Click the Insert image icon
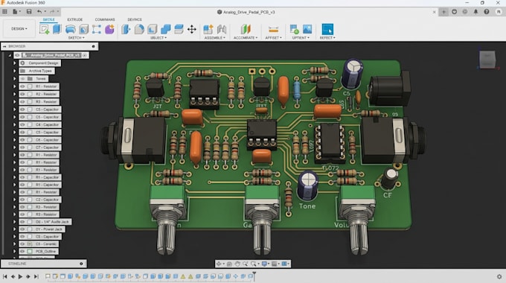This screenshot has width=506, height=283. (307, 29)
